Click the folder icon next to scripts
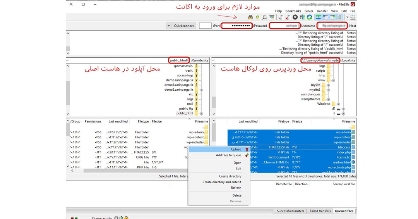418x219 pixels. pyautogui.click(x=329, y=71)
